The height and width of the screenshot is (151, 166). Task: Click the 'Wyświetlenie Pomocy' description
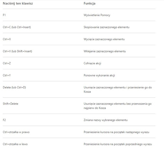point(97,15)
